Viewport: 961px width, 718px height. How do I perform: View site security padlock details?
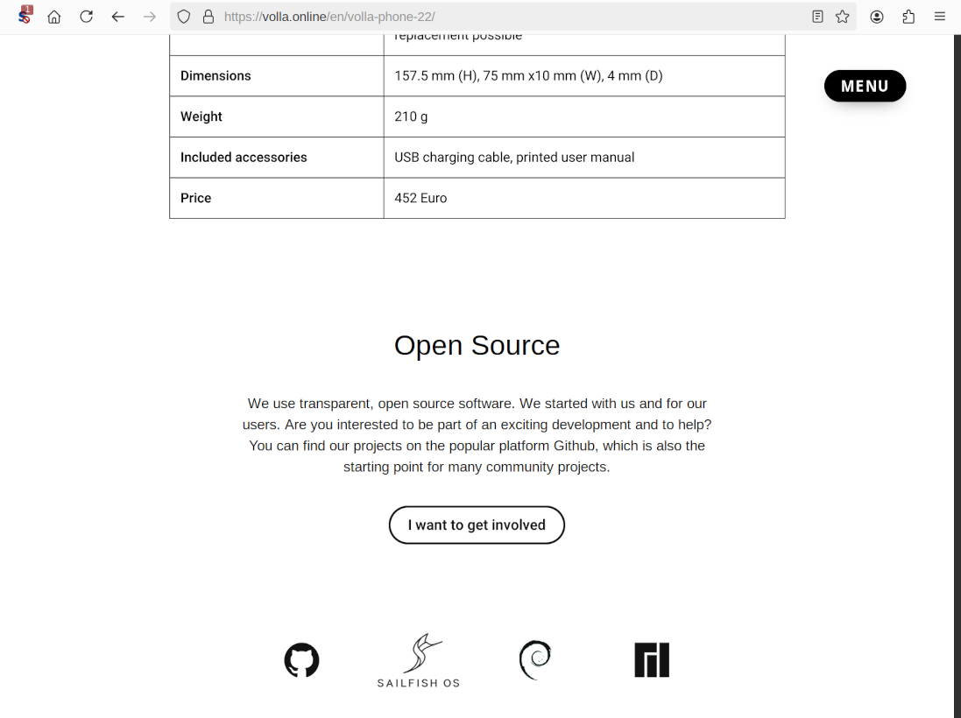(x=208, y=17)
